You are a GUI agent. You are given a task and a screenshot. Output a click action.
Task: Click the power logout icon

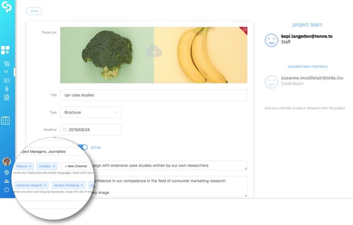[7, 190]
